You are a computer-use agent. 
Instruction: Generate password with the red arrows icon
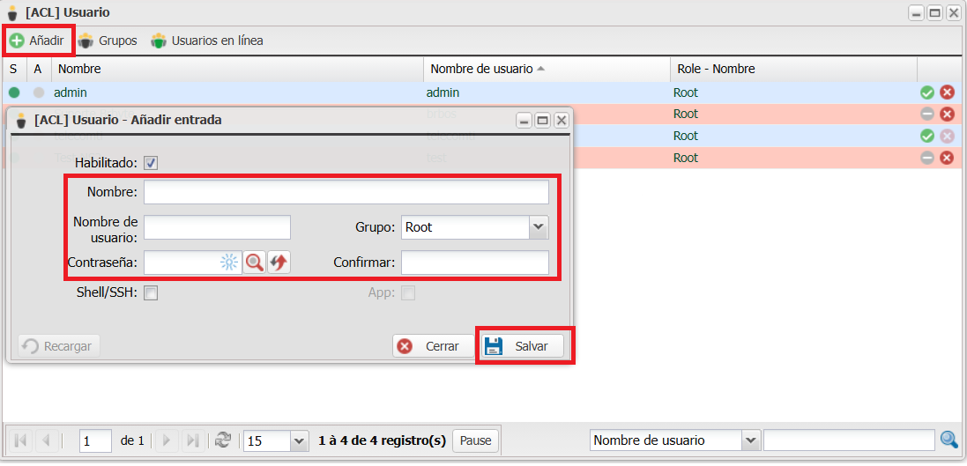coord(279,262)
